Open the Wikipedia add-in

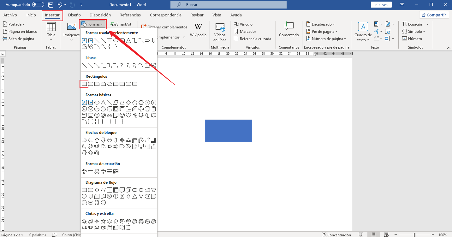pyautogui.click(x=198, y=30)
